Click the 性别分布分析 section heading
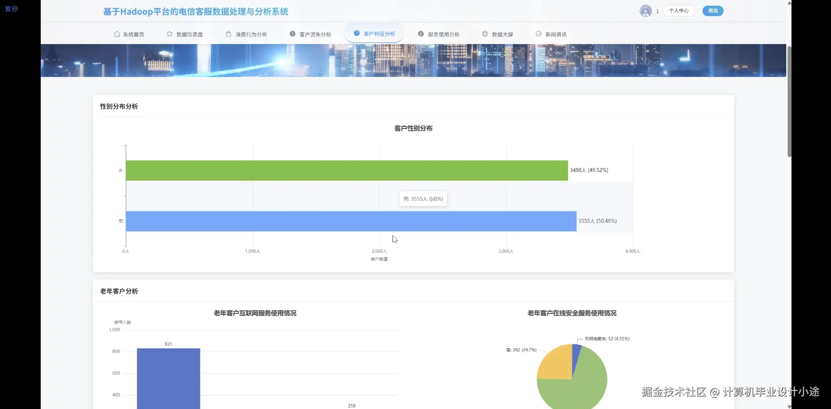The width and height of the screenshot is (831, 409). [119, 106]
